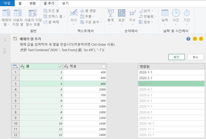206x139 pixels.
Task: Open the table menu icon in grid corner
Action: (x=16, y=67)
